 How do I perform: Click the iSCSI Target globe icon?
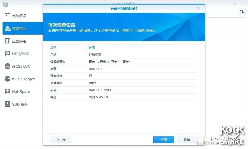tap(7, 79)
